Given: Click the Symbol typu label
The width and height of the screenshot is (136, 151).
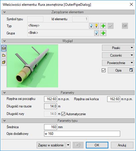Looking at the screenshot, I should click(x=15, y=19).
